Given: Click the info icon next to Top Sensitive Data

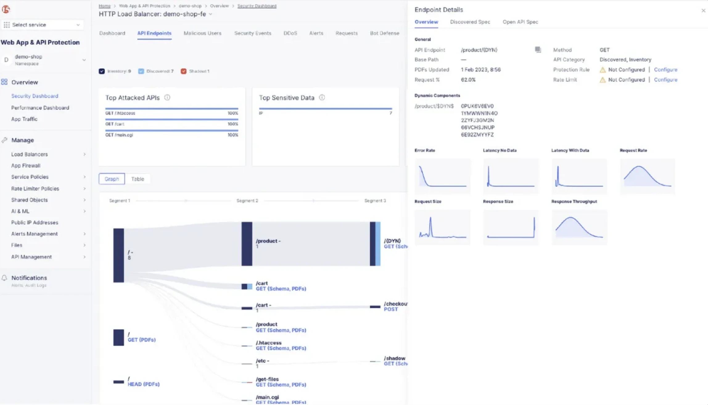Looking at the screenshot, I should (322, 97).
